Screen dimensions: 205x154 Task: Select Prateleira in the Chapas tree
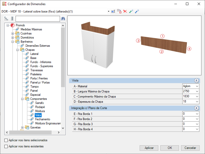pos(36,74)
